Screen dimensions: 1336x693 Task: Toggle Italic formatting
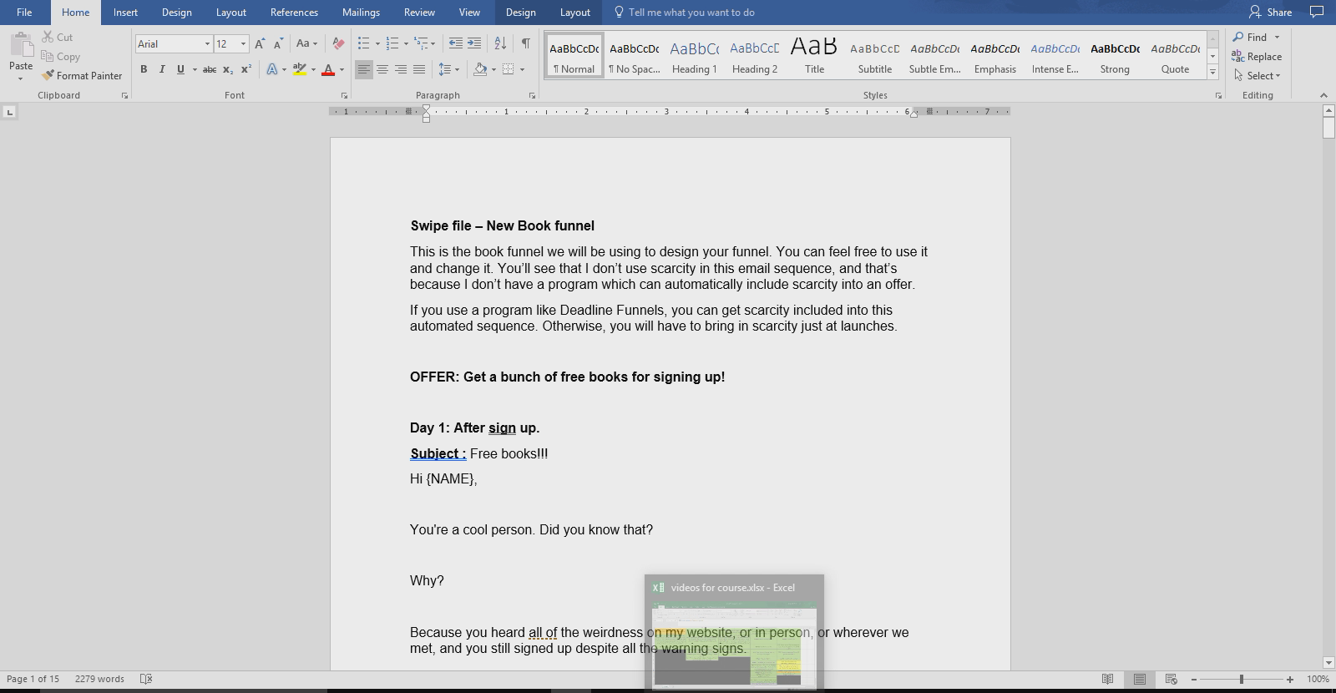162,69
